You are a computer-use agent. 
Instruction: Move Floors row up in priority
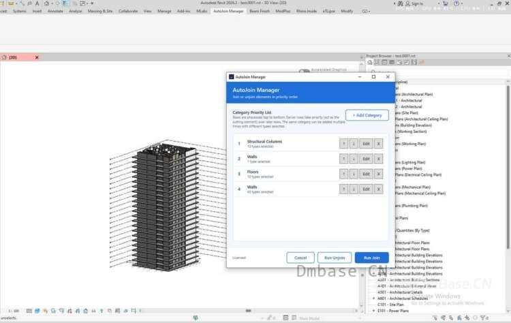pos(343,174)
